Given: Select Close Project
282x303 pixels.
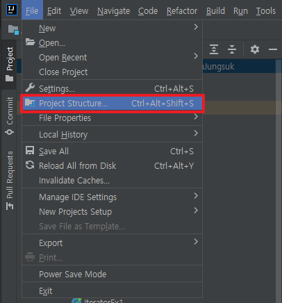Looking at the screenshot, I should pyautogui.click(x=113, y=72).
